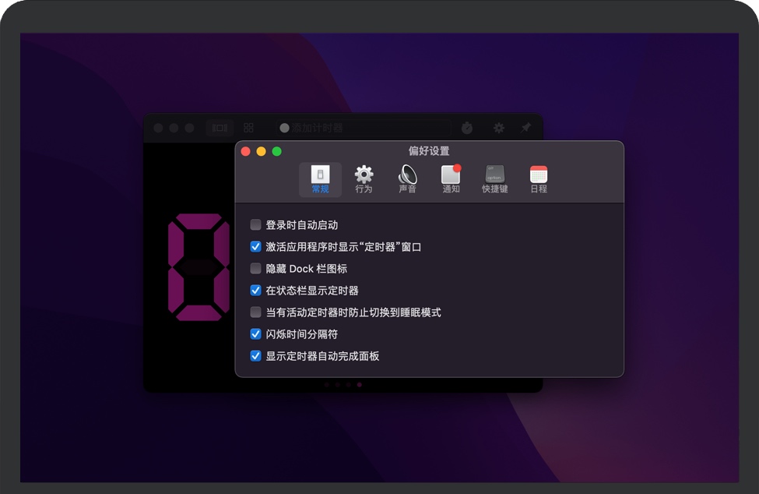Open the 快捷键 shortcuts tab
This screenshot has width=759, height=494.
click(x=494, y=180)
